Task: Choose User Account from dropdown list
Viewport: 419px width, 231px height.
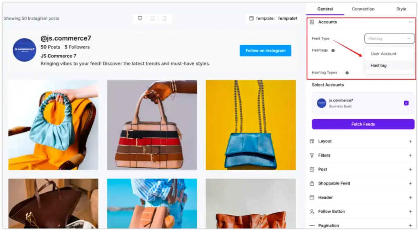Action: (x=390, y=54)
